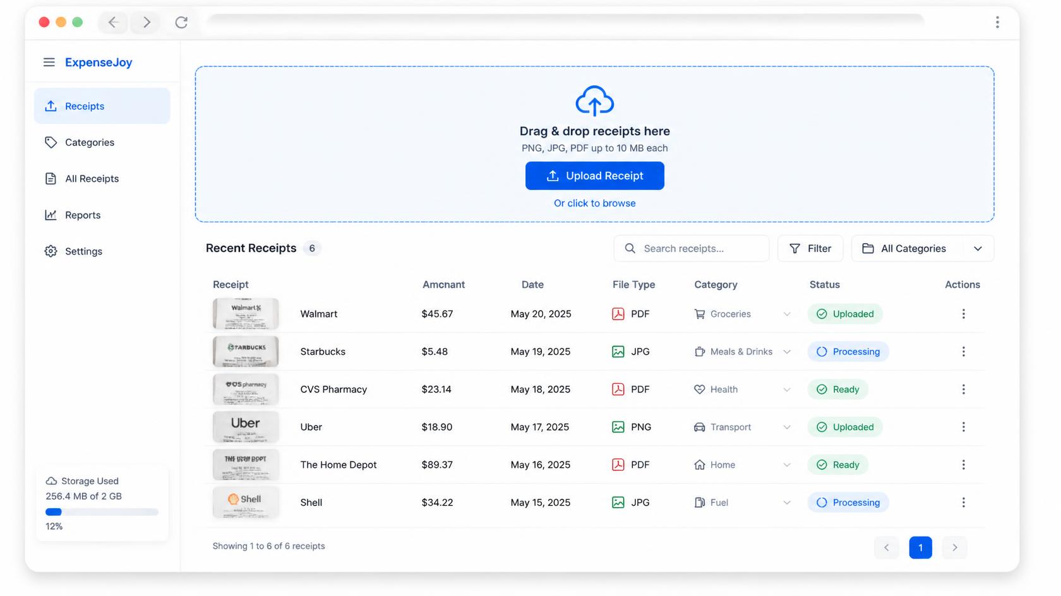
Task: Open the Shell receipt thumbnail
Action: click(246, 503)
